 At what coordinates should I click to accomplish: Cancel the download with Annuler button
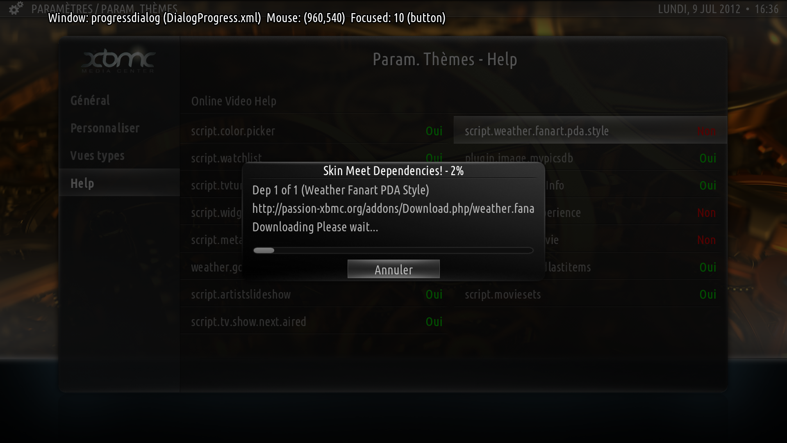tap(393, 269)
